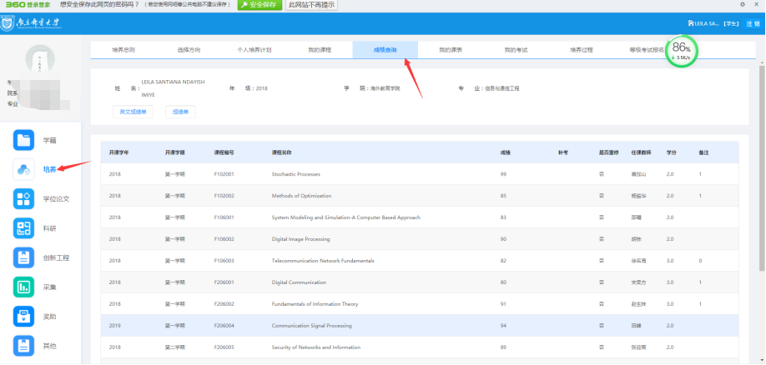This screenshot has height=365, width=766.
Task: Select the Communication Signal Processing row
Action: (420, 326)
